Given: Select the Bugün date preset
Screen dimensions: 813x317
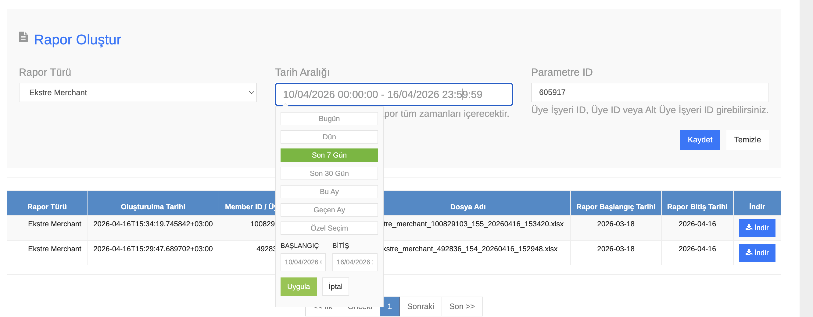Looking at the screenshot, I should 329,119.
